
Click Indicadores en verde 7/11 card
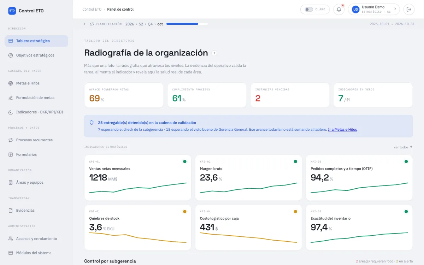[373, 95]
